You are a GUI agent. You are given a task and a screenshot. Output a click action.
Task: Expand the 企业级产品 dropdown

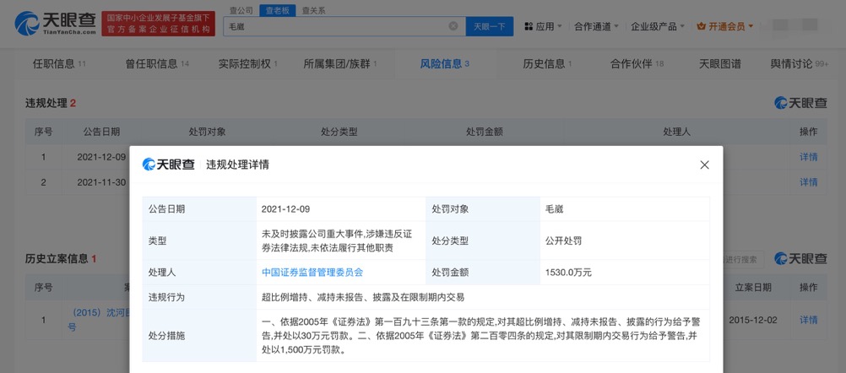tap(657, 26)
